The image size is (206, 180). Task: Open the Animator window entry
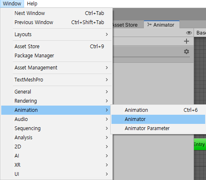pos(158,119)
